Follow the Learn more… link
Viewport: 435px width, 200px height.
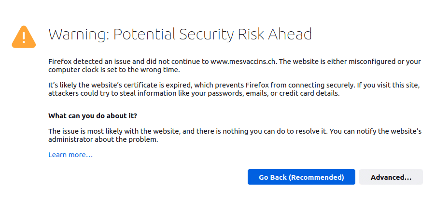point(70,155)
